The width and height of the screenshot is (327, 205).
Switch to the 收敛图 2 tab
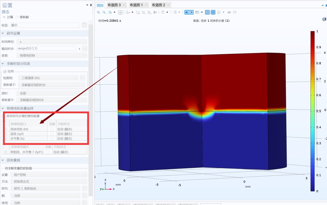tap(158, 5)
